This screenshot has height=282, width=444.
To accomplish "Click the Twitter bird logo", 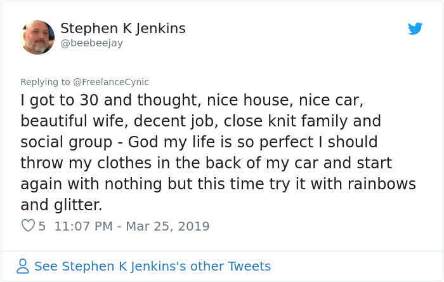I will (x=415, y=29).
